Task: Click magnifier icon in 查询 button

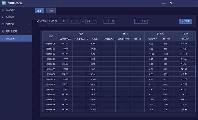Action: coord(182,21)
